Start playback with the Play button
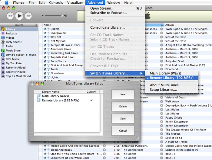This screenshot has width=212, height=160. 19,16
